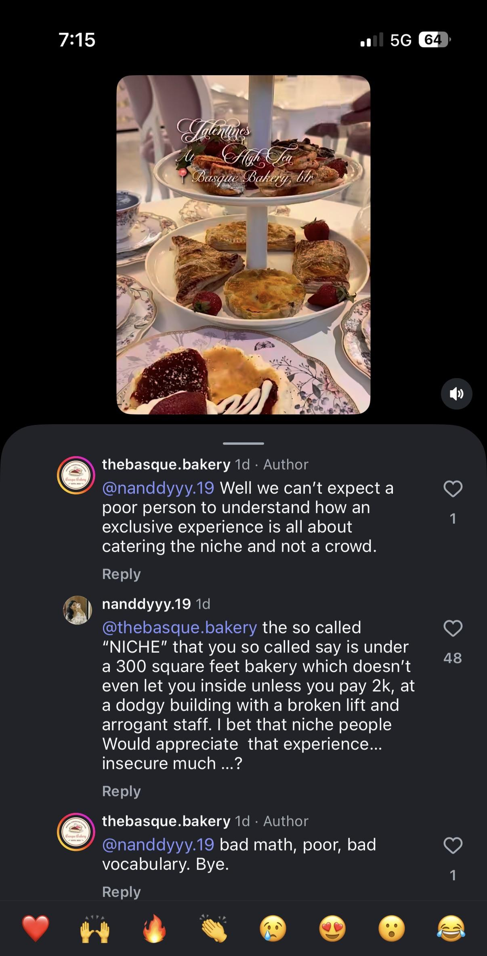This screenshot has width=487, height=956.
Task: Send the laughing tears emoji reaction
Action: pos(451,928)
